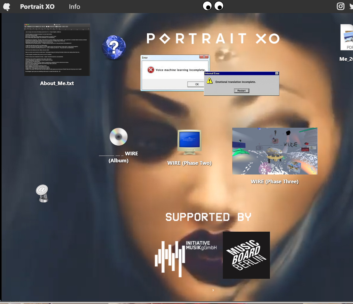
Task: Open the Info menu
Action: tap(74, 6)
